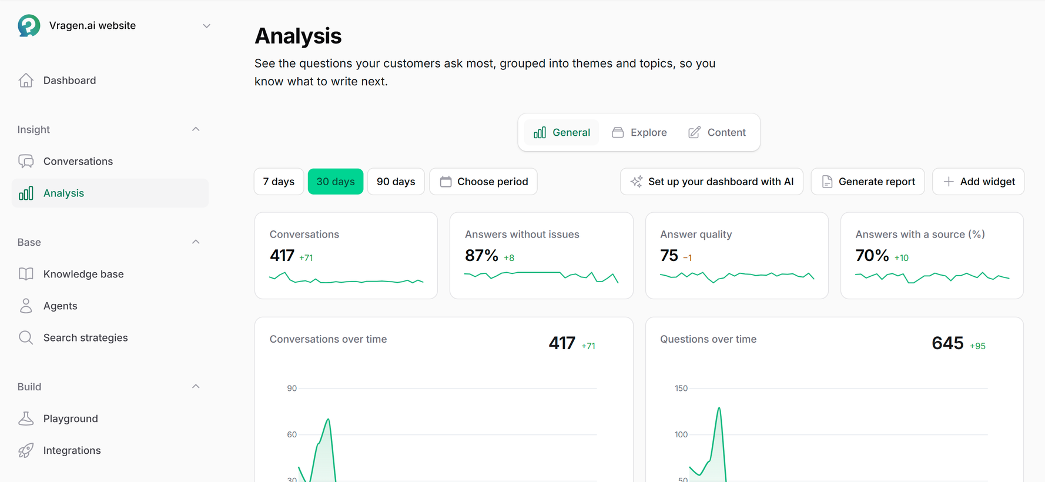Click Choose period button
The image size is (1045, 482).
483,182
